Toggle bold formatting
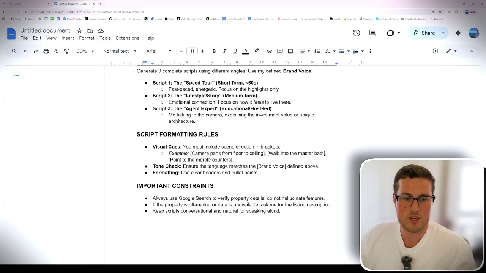The image size is (486, 273). pos(214,51)
